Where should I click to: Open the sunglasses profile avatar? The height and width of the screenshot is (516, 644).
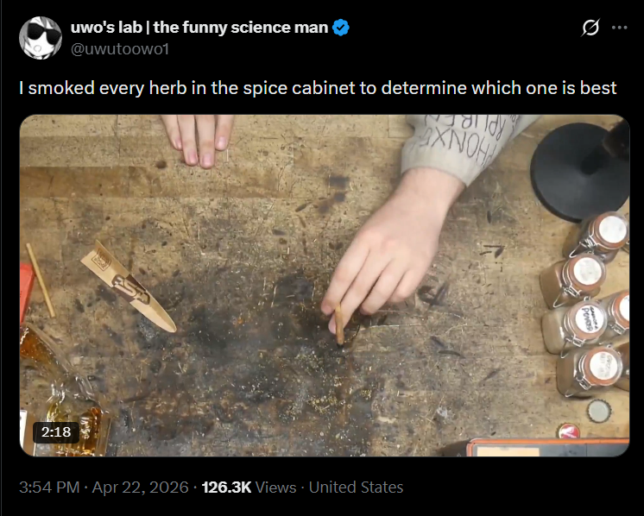point(41,38)
